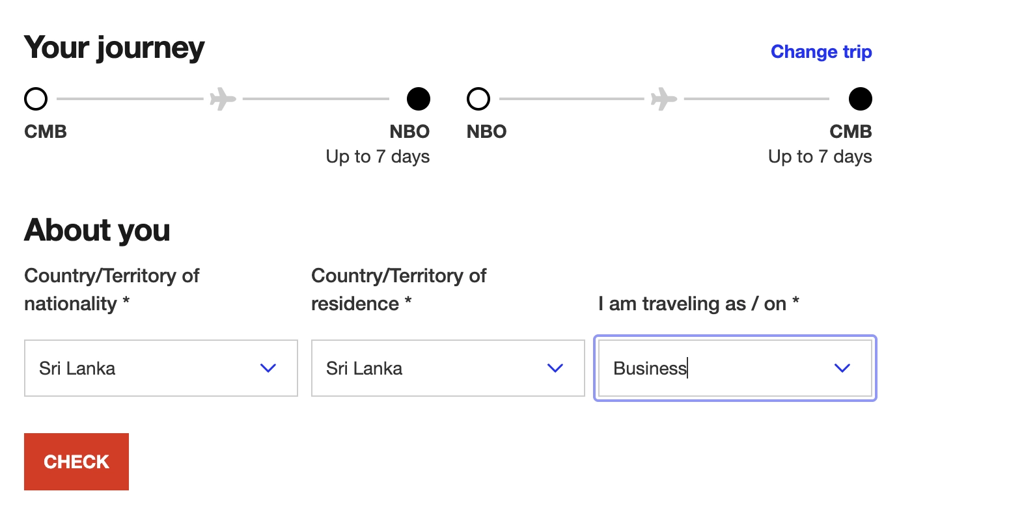Screen dimensions: 1009x519
Task: Click the airplane icon on NBO to CMB leg
Action: pyautogui.click(x=663, y=100)
